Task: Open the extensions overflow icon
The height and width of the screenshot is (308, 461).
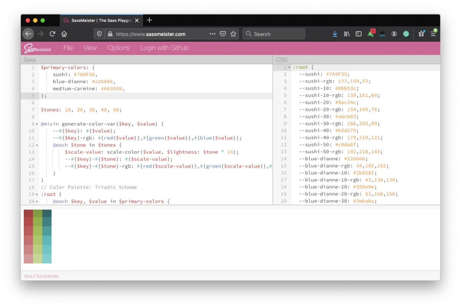Action: (421, 34)
